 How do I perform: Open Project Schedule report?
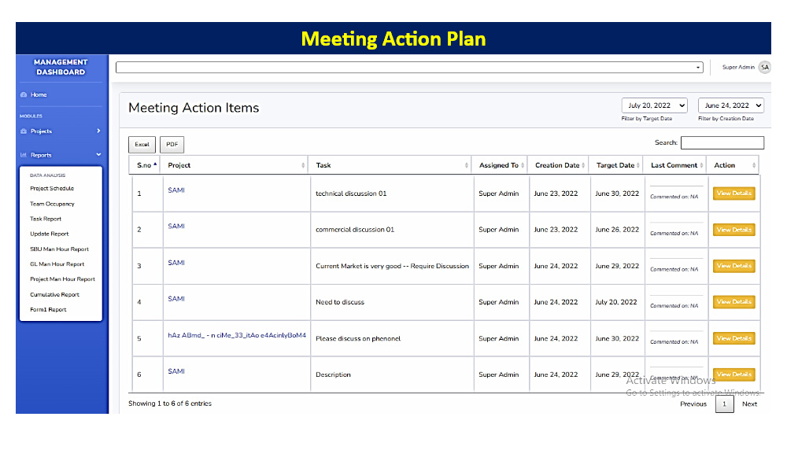52,189
